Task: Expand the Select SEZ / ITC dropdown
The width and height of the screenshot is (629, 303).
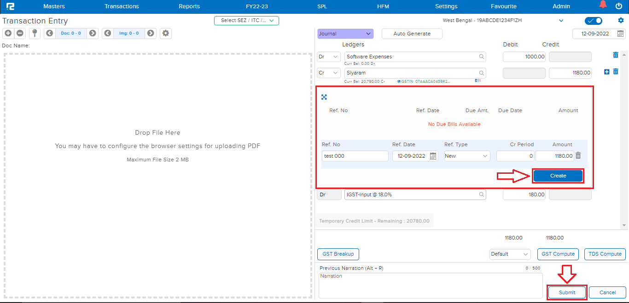Action: (x=246, y=20)
